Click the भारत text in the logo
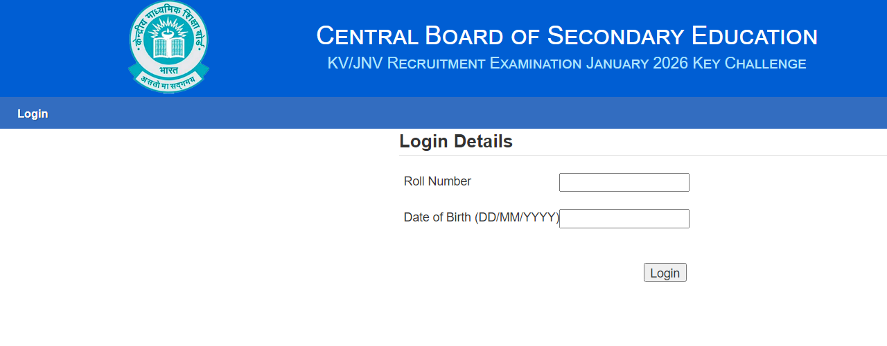The width and height of the screenshot is (887, 346). [168, 70]
